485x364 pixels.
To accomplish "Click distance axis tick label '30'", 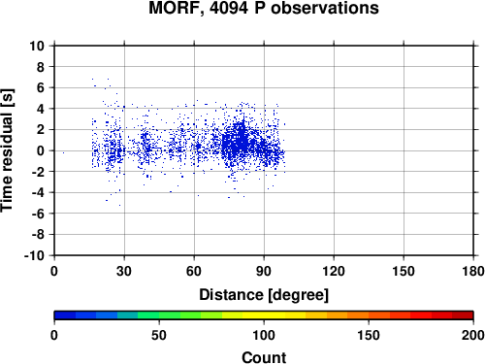I will tap(124, 271).
